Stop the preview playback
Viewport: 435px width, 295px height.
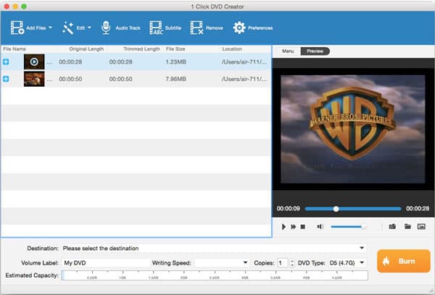click(302, 226)
